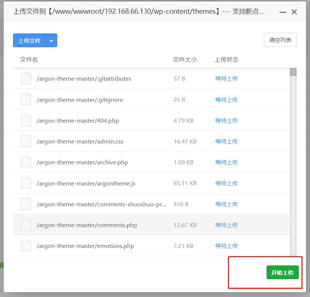Click file icon next to 404.php
The image size is (310, 297).
26,120
